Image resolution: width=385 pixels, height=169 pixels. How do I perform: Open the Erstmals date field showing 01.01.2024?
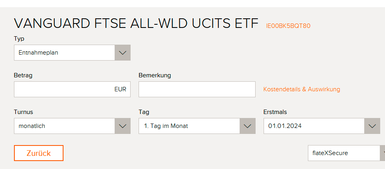click(x=314, y=126)
